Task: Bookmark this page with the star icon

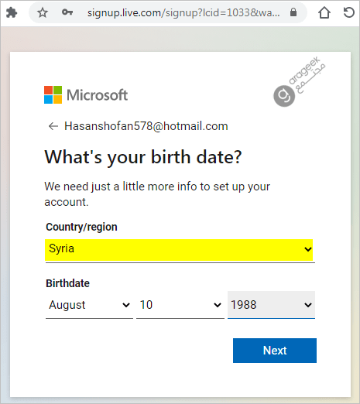Action: pos(43,12)
